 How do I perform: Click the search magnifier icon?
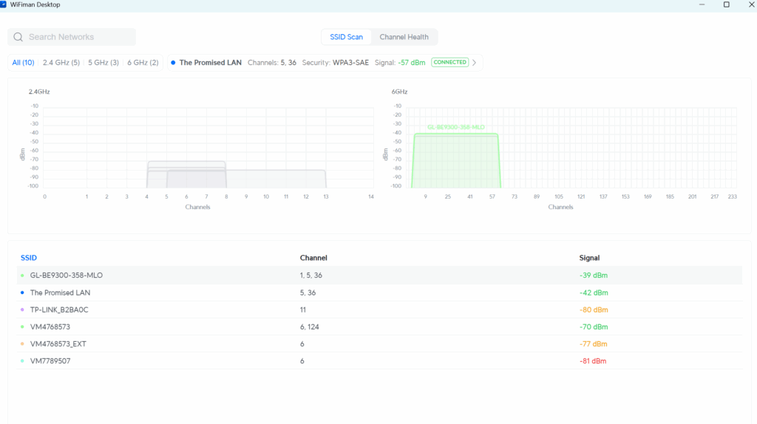click(x=18, y=37)
